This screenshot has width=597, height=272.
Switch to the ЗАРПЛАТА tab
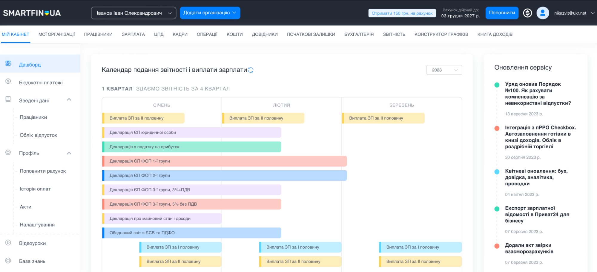click(133, 34)
